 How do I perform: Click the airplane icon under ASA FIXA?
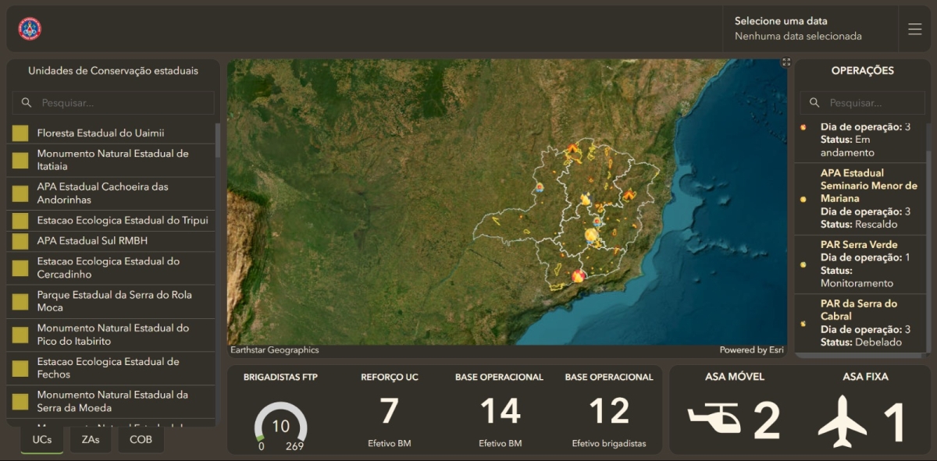tap(843, 421)
